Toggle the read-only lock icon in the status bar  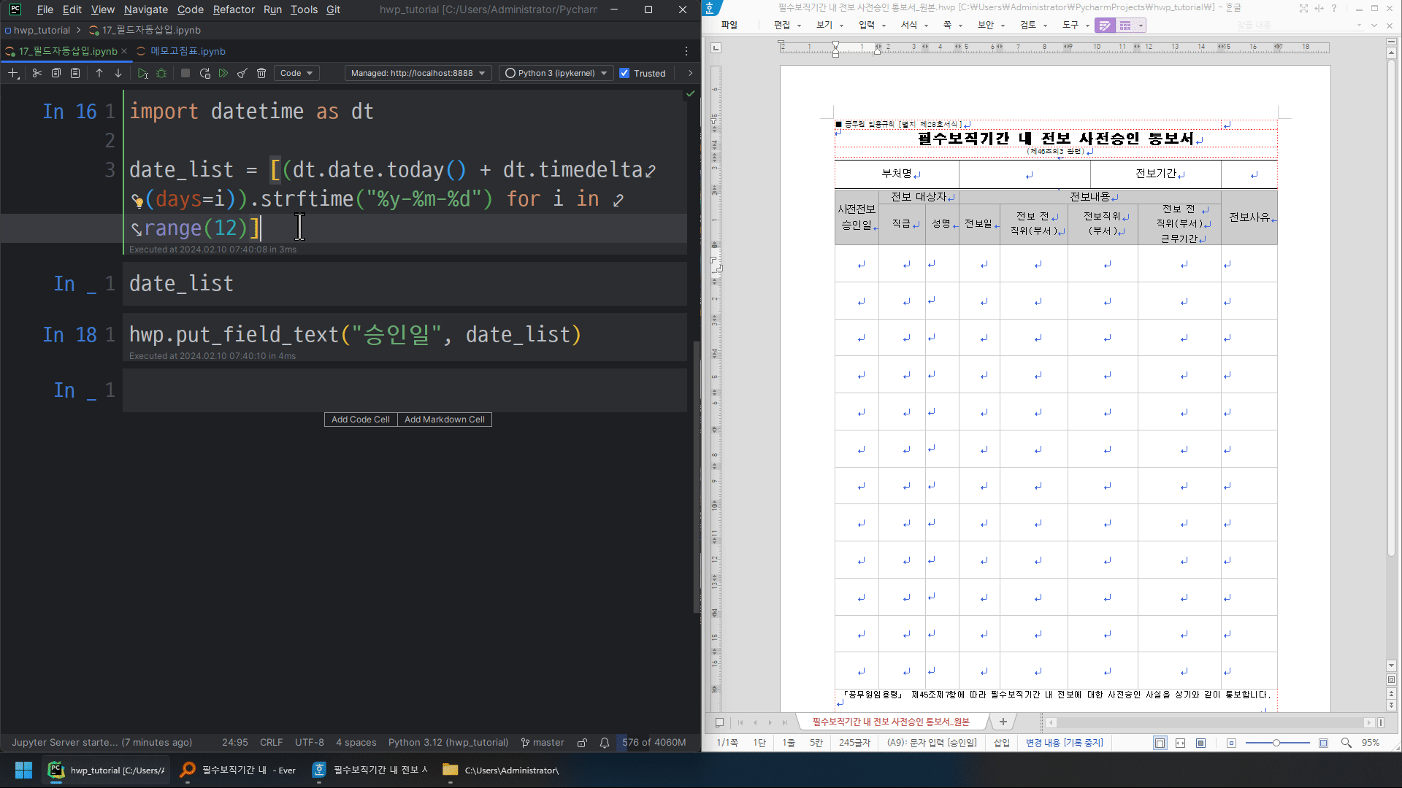coord(582,743)
